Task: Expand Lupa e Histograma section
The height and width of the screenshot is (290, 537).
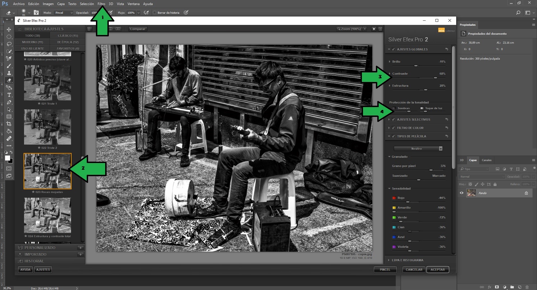Action: pos(389,260)
